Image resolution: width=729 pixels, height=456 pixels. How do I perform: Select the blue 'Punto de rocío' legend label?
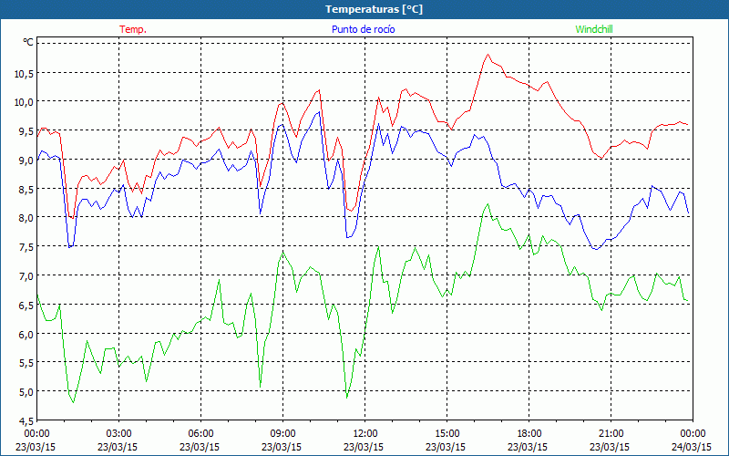363,29
